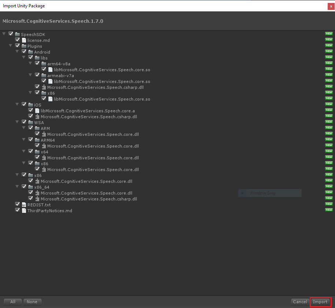This screenshot has height=308, width=335.
Task: Uncheck the REDIST.txt checkbox
Action: (x=18, y=204)
